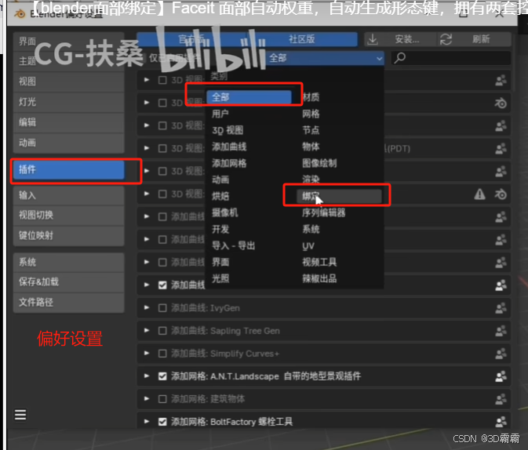
Task: Click the Blender logo icon beside the warning triangle
Action: pyautogui.click(x=501, y=194)
